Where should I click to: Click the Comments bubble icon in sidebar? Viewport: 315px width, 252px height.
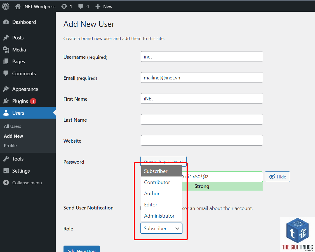click(x=6, y=74)
